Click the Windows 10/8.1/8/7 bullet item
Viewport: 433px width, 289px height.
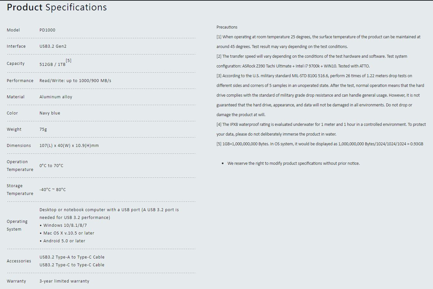pos(63,225)
